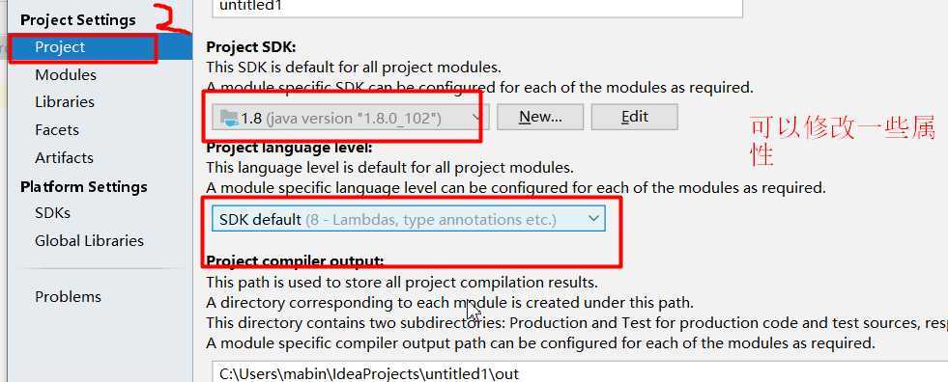Click the compiler output path field
The width and height of the screenshot is (948, 382).
click(580, 371)
